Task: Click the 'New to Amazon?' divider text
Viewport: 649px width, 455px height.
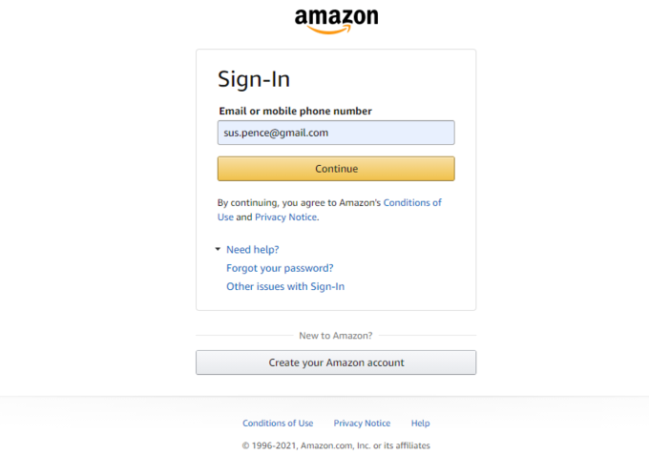Action: coord(336,336)
